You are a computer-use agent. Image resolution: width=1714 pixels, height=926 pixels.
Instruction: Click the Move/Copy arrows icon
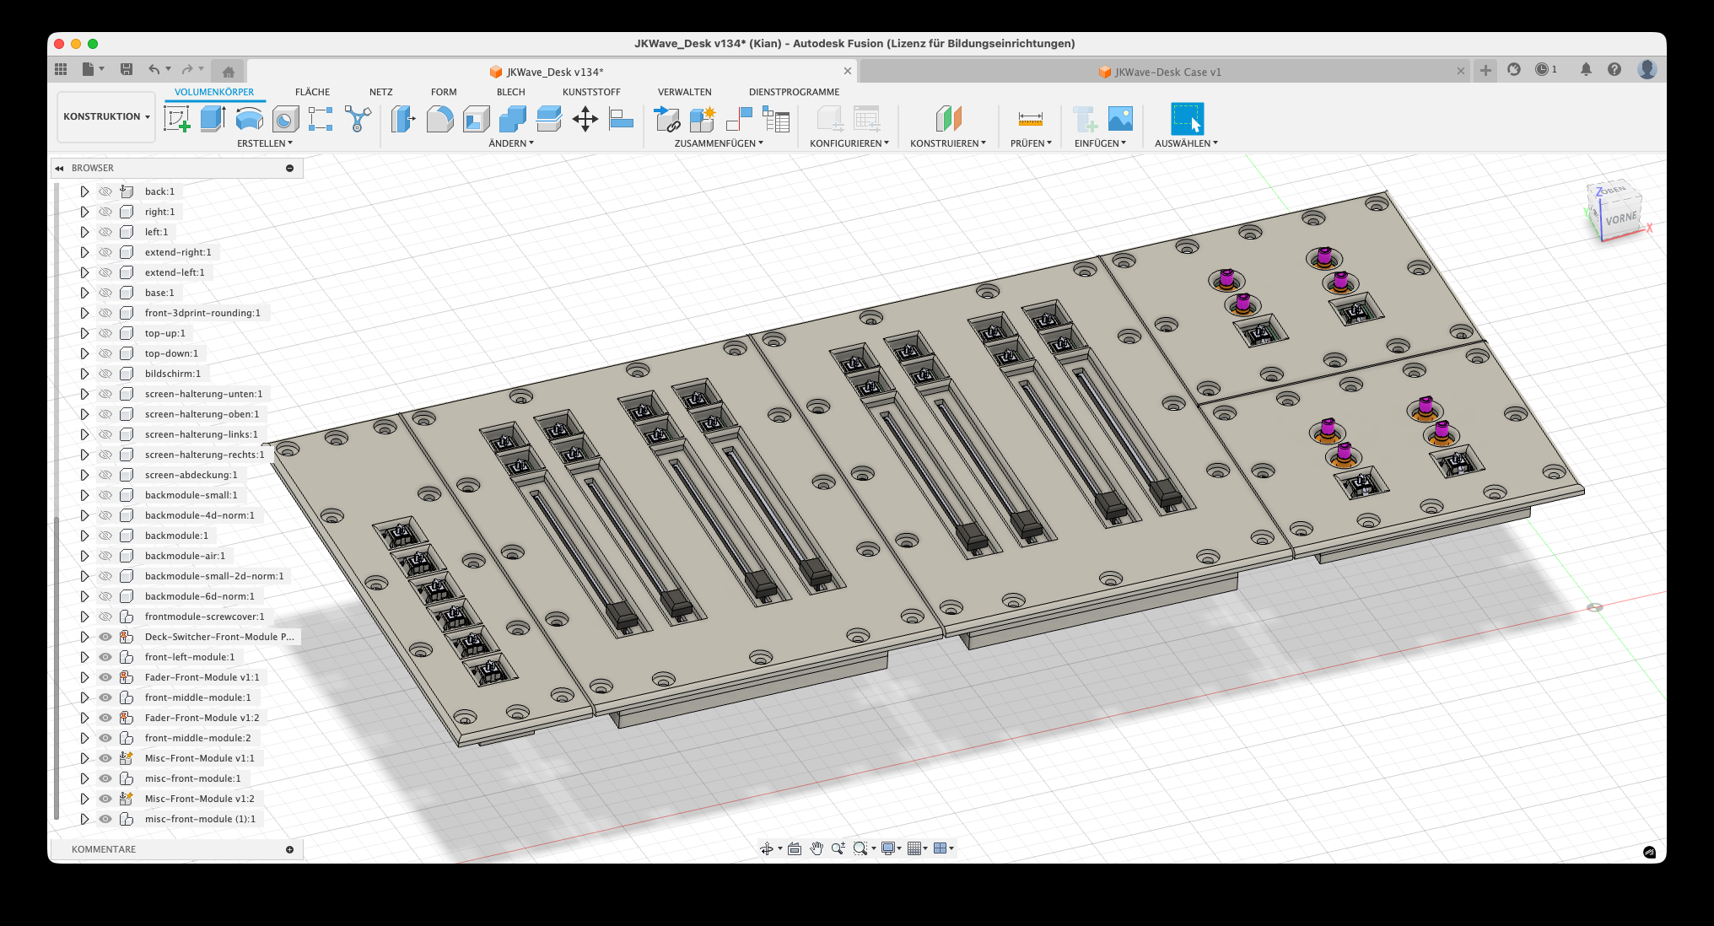(585, 119)
